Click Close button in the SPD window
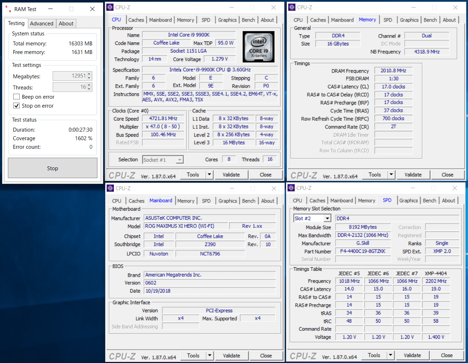 coord(447,355)
